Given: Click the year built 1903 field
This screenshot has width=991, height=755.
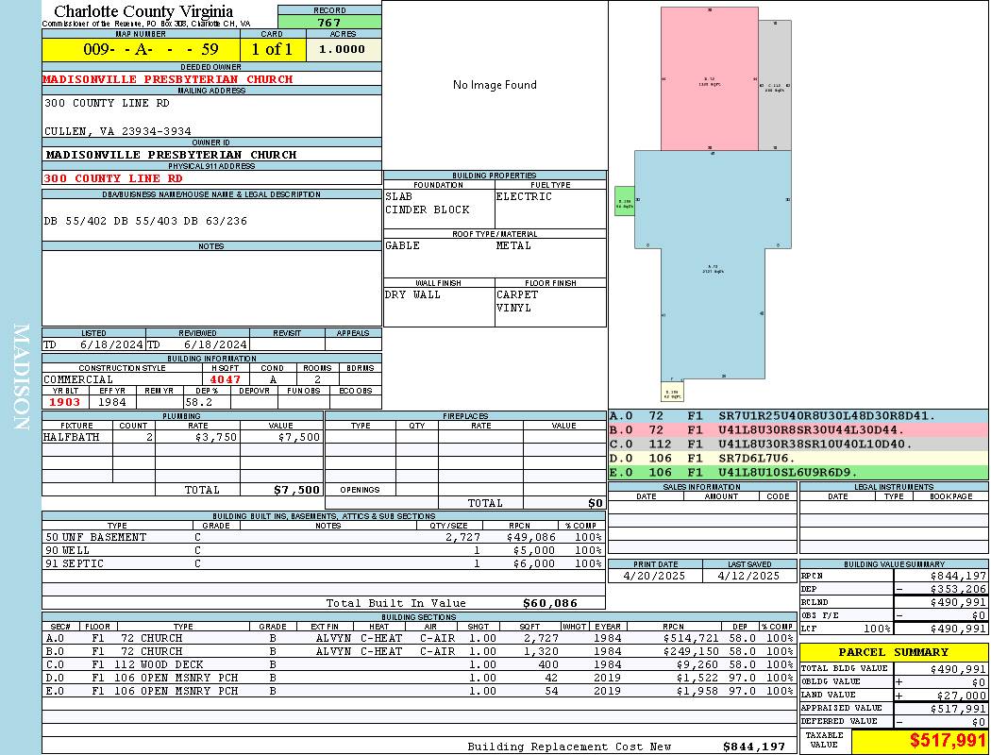Looking at the screenshot, I should [x=66, y=402].
